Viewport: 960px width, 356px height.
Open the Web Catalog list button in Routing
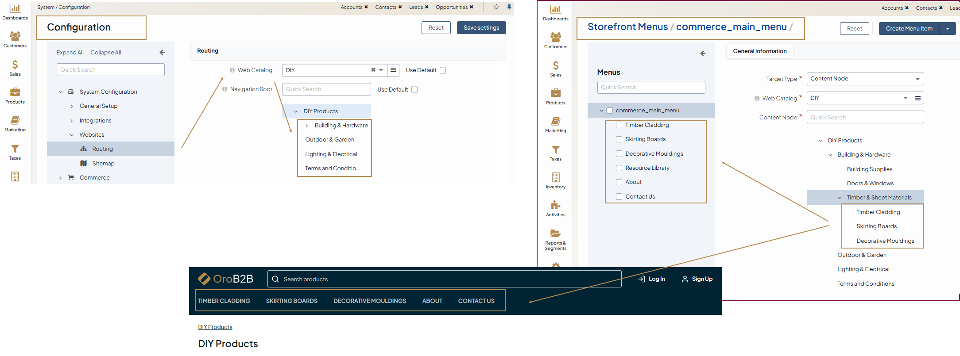point(393,70)
